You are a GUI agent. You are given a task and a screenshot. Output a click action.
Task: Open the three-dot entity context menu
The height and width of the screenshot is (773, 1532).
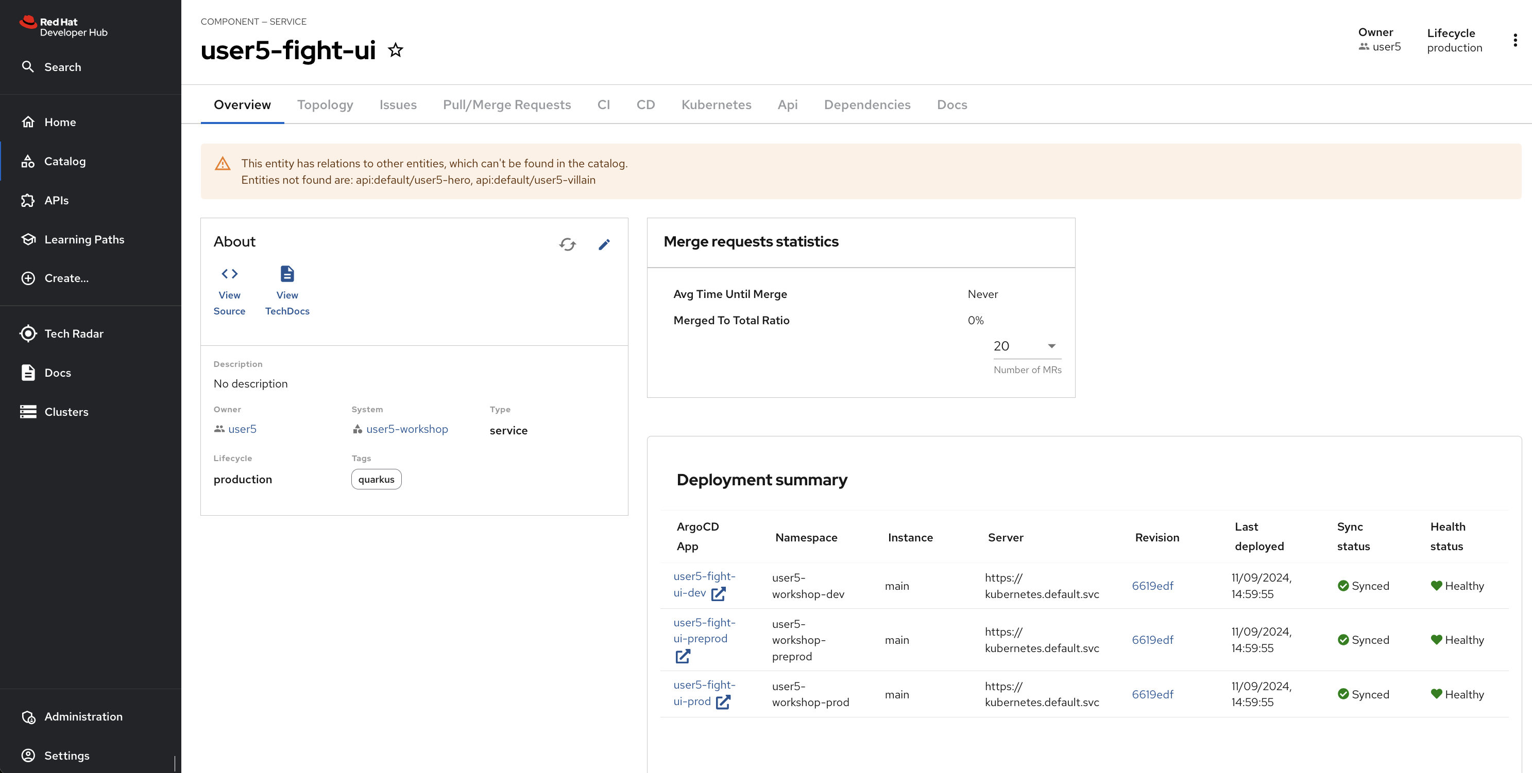coord(1515,40)
